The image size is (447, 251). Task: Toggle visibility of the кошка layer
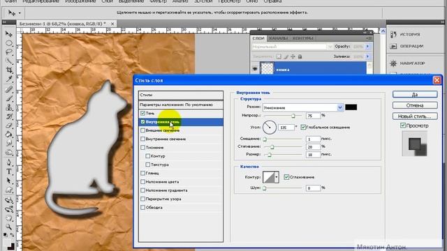point(254,69)
